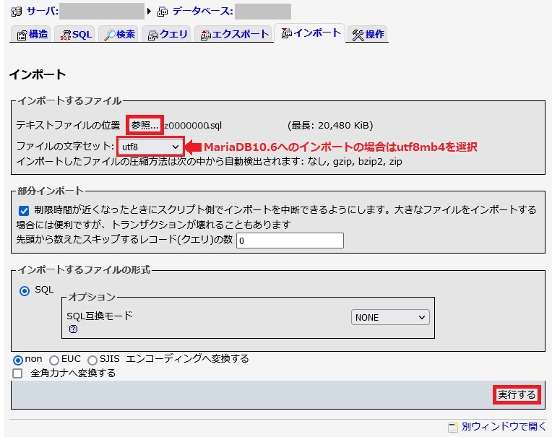Click the 参照... browse button
This screenshot has width=552, height=437.
pyautogui.click(x=145, y=125)
